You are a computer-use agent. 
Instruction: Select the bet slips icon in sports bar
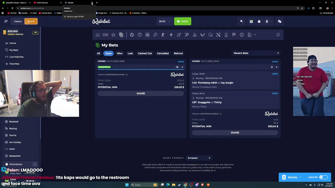(121, 35)
